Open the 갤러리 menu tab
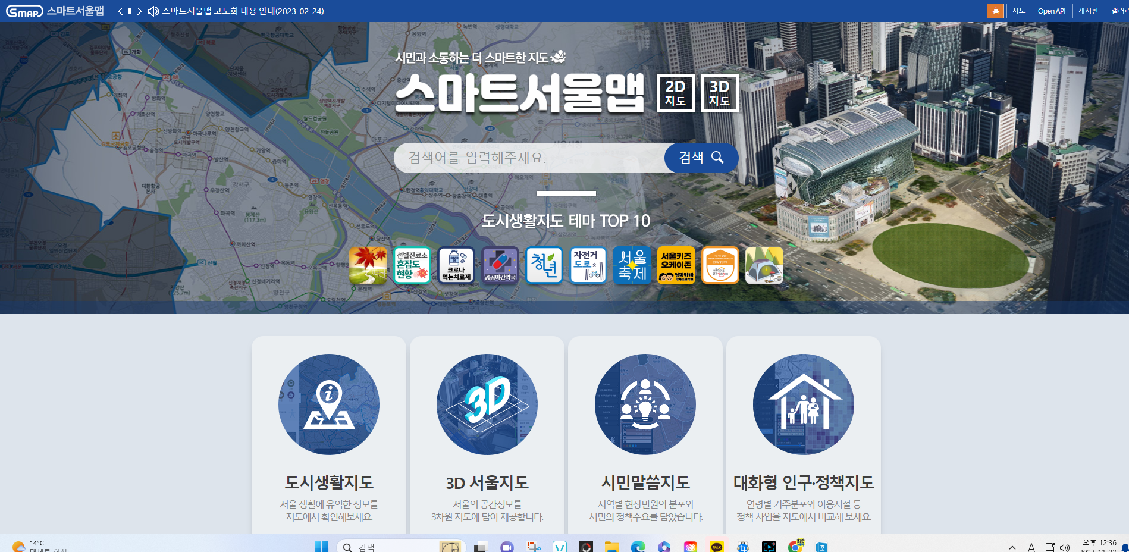The width and height of the screenshot is (1129, 552). click(x=1118, y=11)
